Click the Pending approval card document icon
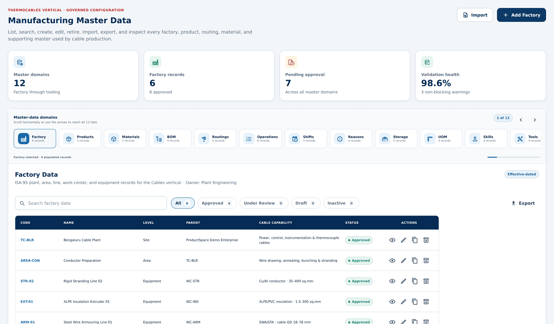The image size is (554, 324). (x=291, y=62)
